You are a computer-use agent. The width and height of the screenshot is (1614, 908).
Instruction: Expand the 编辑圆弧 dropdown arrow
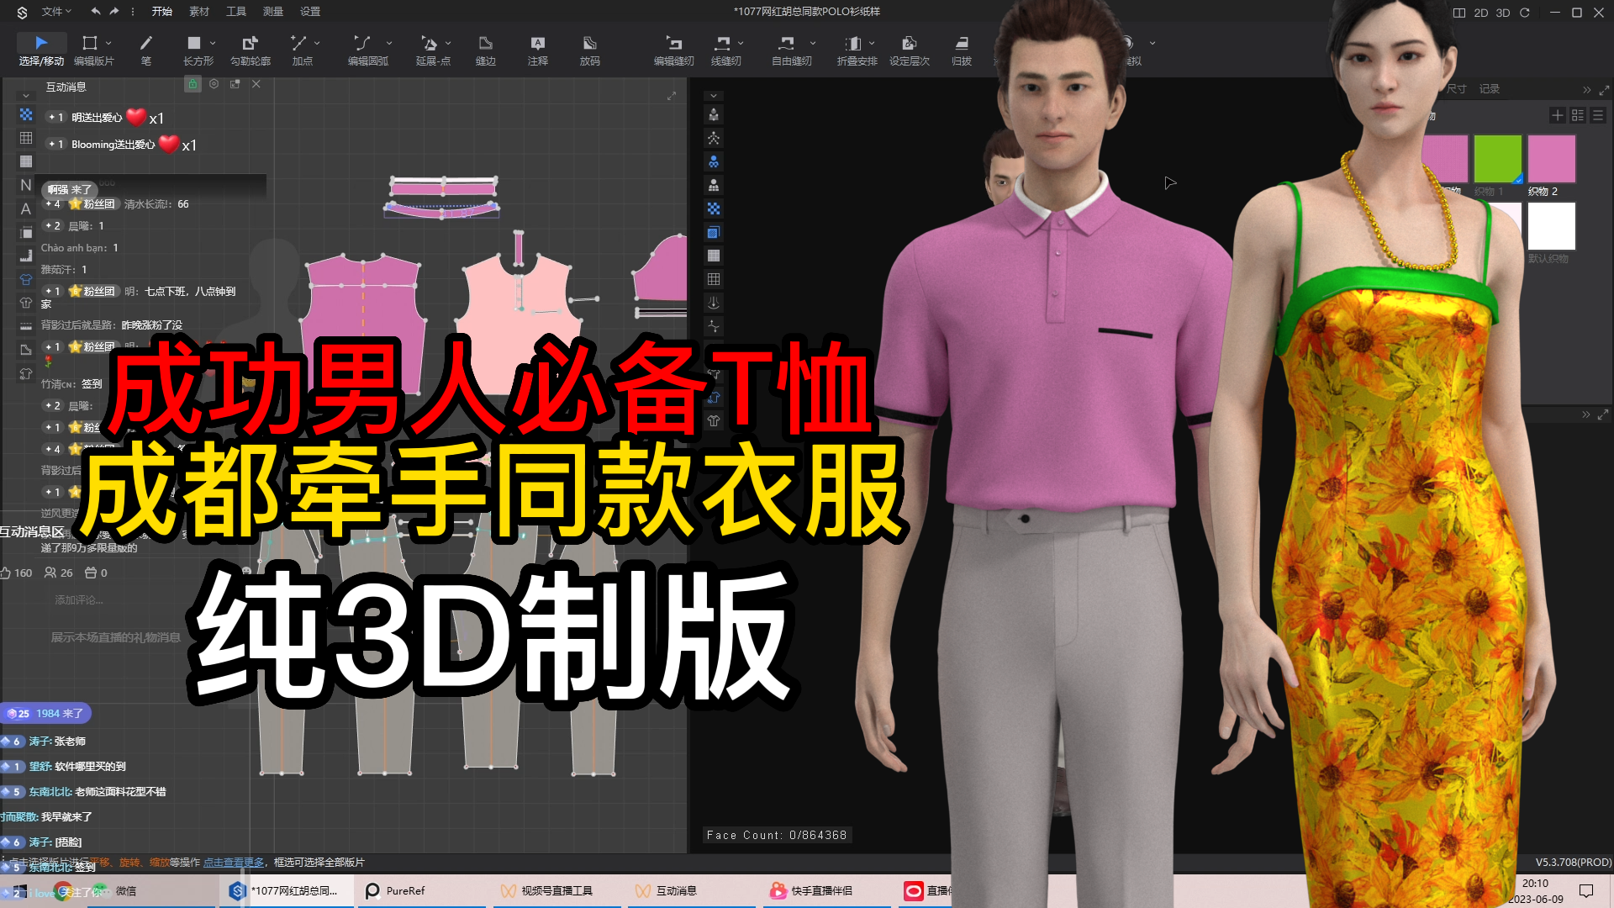click(x=389, y=43)
